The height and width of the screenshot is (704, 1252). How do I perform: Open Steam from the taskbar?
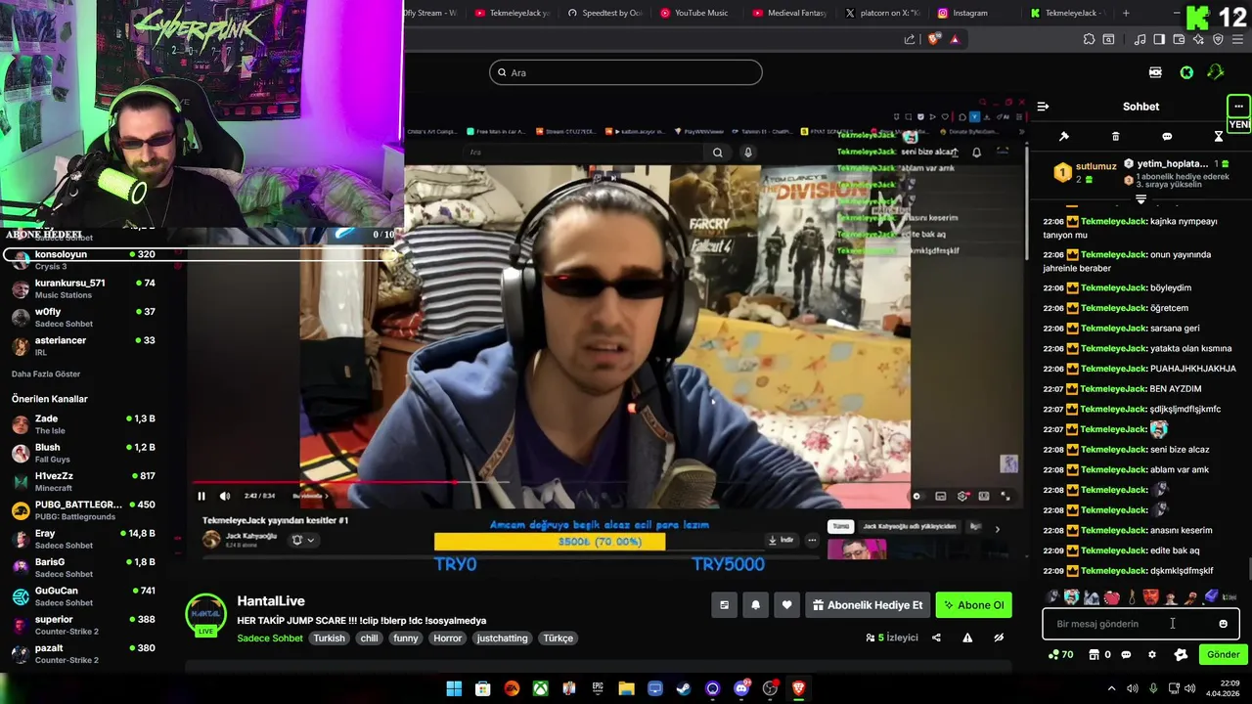tap(684, 688)
